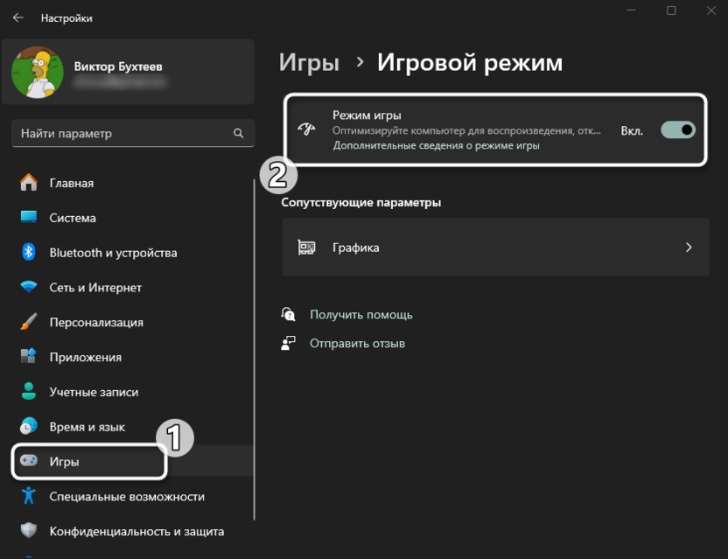Image resolution: width=728 pixels, height=559 pixels.
Task: Expand the Графика settings chevron
Action: (689, 248)
